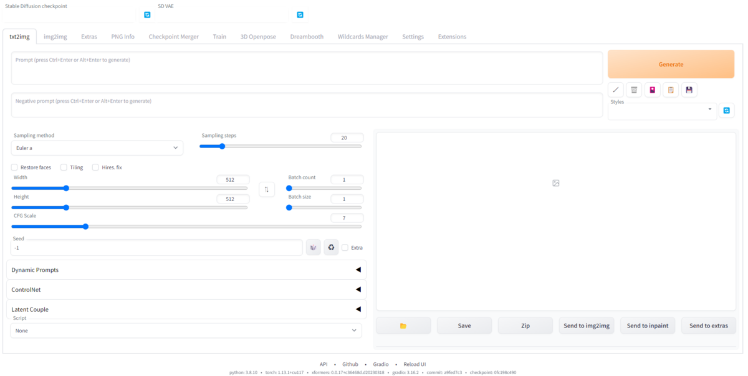
Task: Adjust the Batch count slider
Action: [324, 188]
